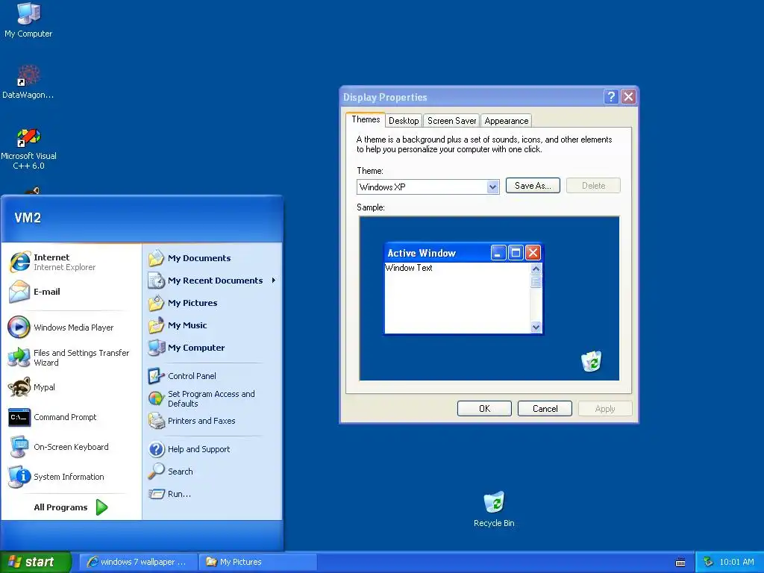764x573 pixels.
Task: Switch to the Themes tab
Action: click(x=366, y=119)
